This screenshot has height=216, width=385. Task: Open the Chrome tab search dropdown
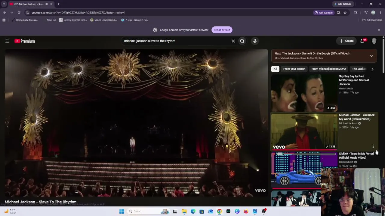pos(4,4)
